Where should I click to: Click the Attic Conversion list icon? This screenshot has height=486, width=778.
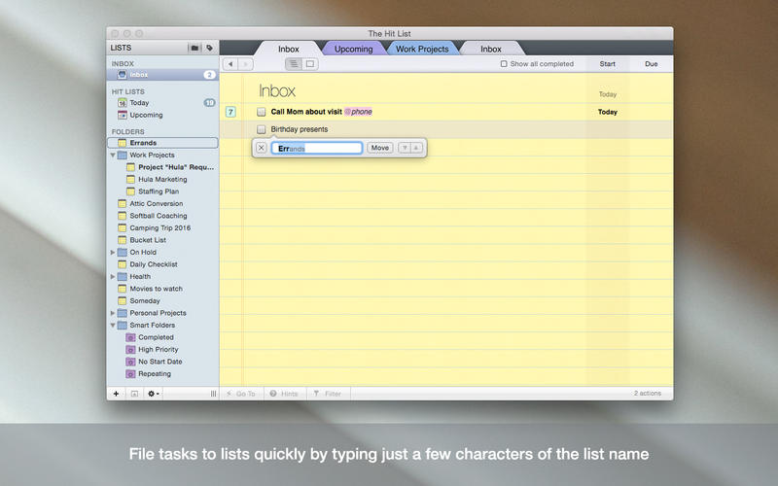[x=123, y=203]
